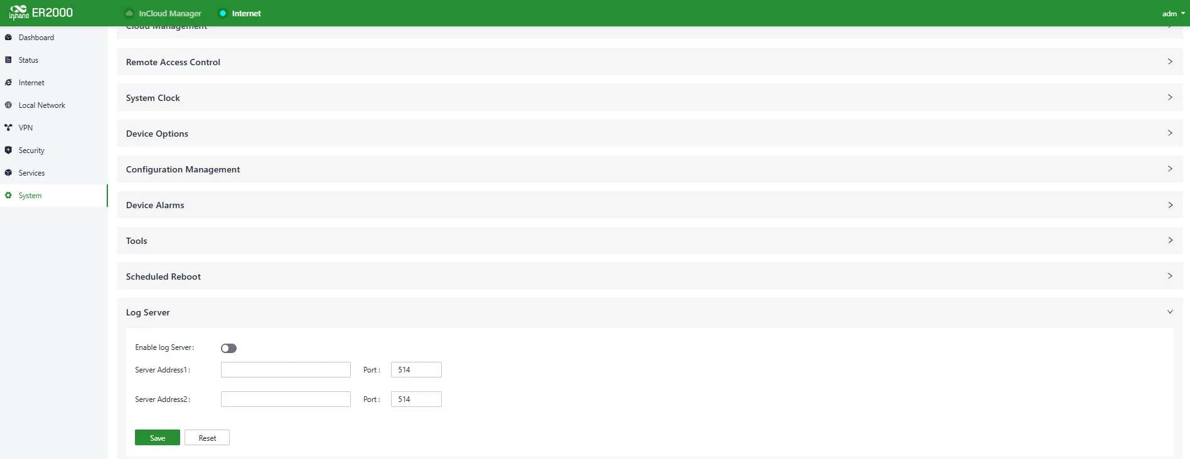Expand the Tools section chevron

click(1170, 240)
